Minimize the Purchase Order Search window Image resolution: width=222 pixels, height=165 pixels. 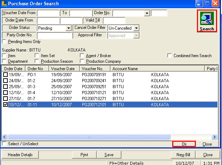[199, 4]
